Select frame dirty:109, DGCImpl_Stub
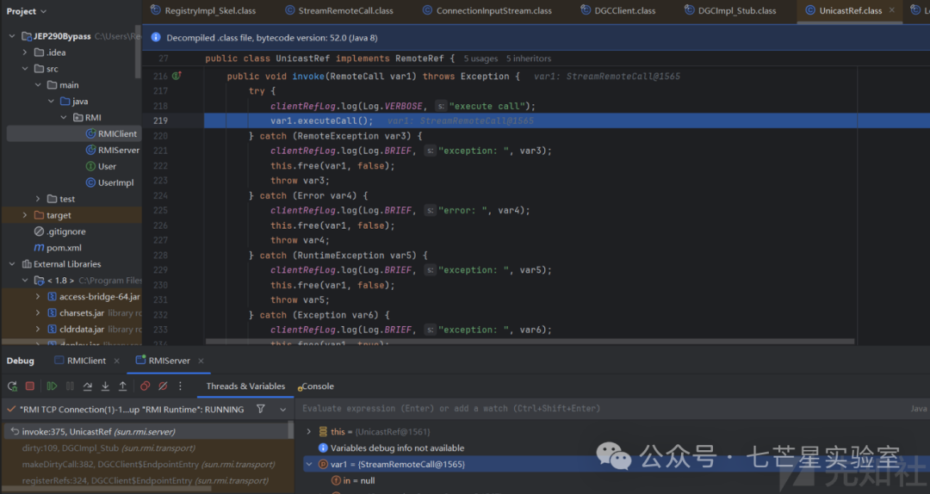This screenshot has width=930, height=494. [x=147, y=448]
